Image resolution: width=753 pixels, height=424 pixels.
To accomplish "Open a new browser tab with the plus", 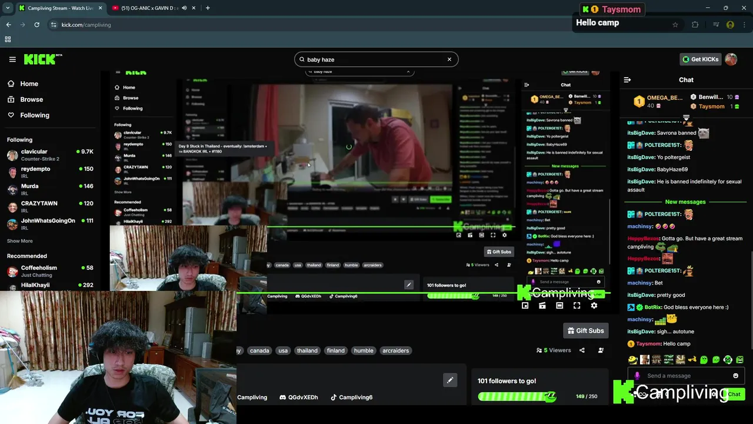I will tap(208, 8).
